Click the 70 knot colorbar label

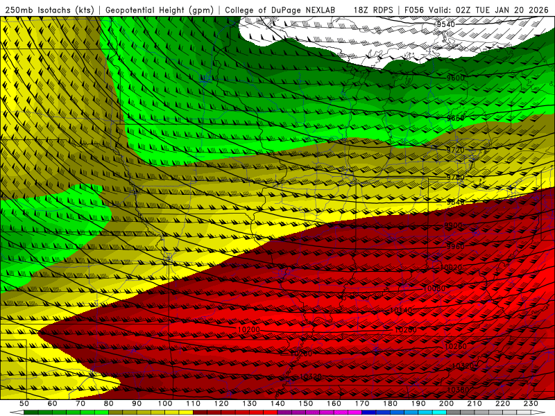[80, 404]
